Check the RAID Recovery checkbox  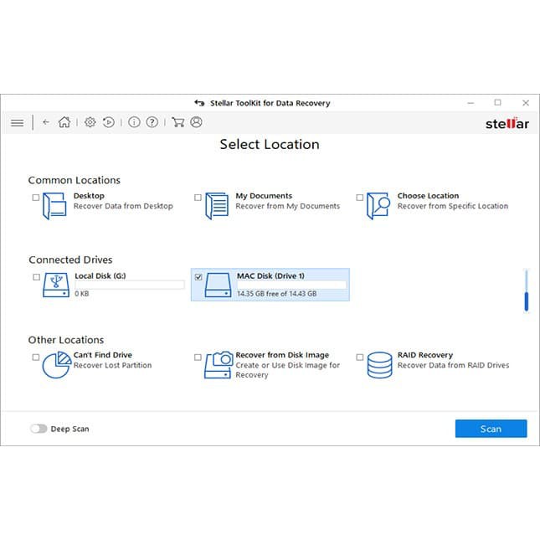359,357
